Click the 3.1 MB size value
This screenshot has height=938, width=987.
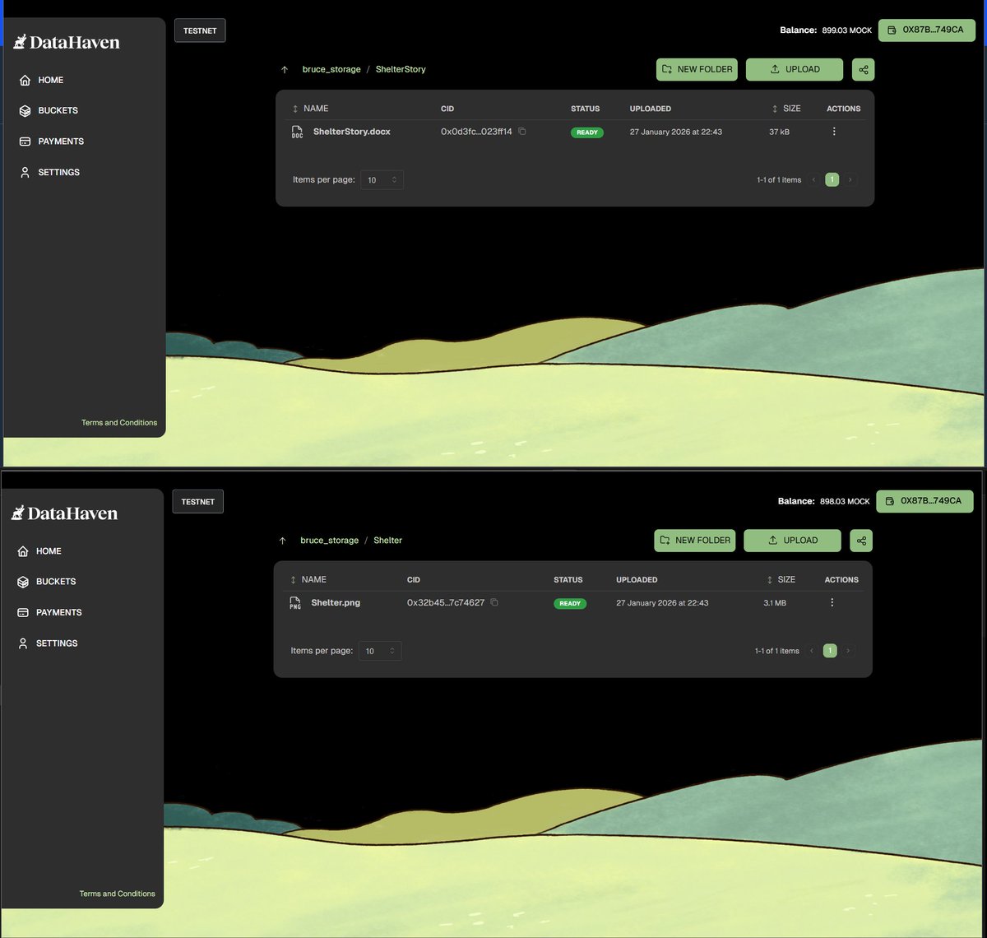[x=775, y=603]
